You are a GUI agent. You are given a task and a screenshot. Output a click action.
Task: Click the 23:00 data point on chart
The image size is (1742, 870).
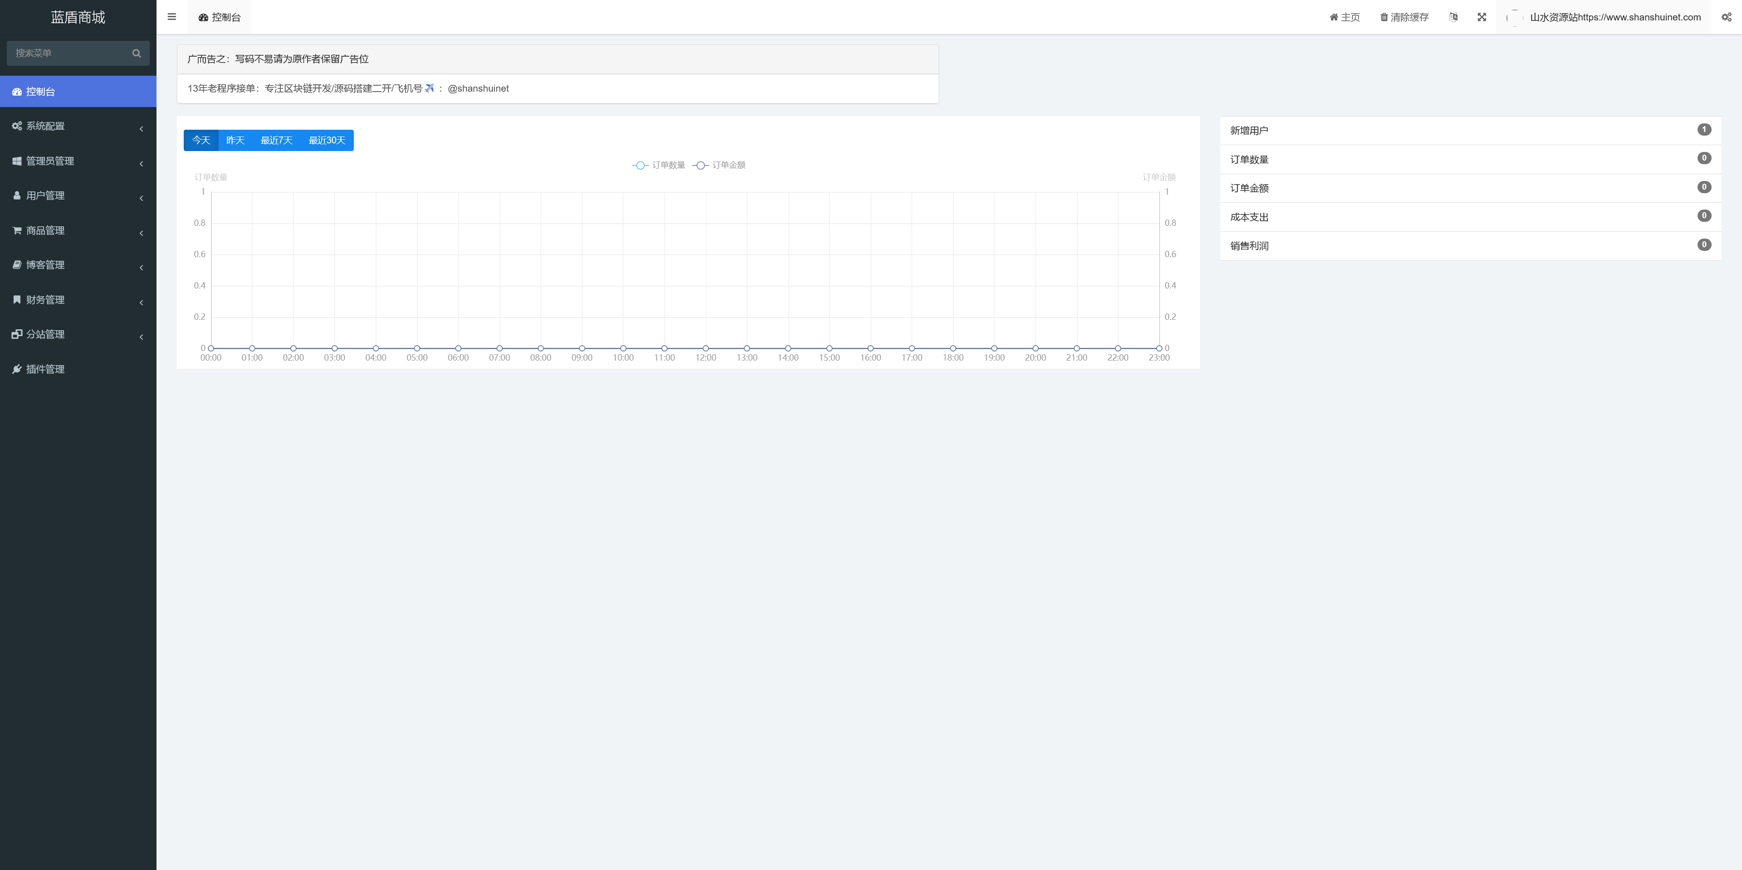[1159, 348]
